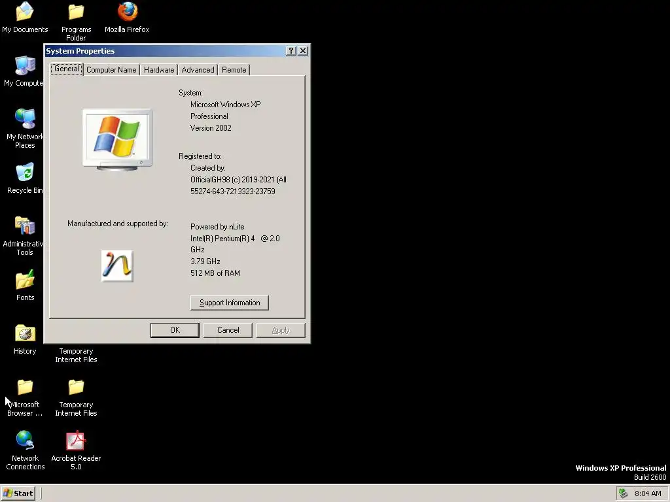Click the context help question mark button

[x=291, y=51]
